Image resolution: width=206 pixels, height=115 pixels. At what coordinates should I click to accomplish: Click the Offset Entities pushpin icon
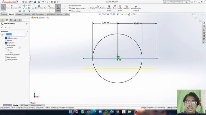(9, 27)
